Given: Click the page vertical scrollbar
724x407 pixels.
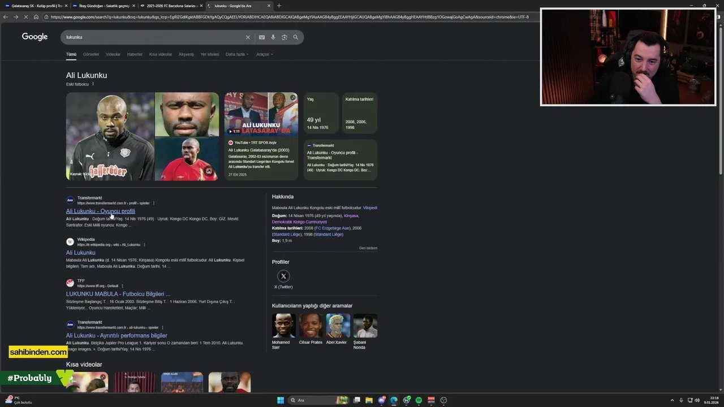Looking at the screenshot, I should (x=720, y=102).
